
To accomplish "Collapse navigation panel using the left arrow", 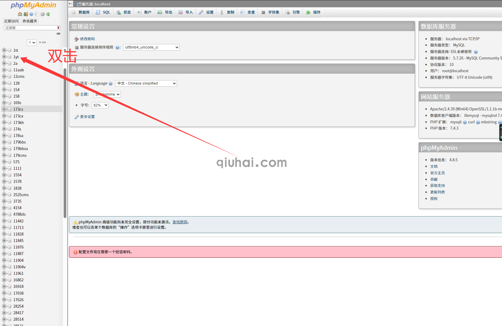I will click(x=70, y=4).
